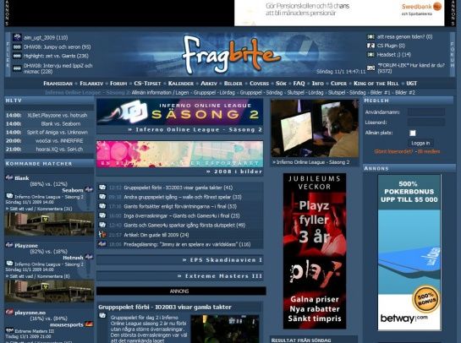Click the Sök menu item
Image resolution: width=461 pixels, height=343 pixels.
281,84
